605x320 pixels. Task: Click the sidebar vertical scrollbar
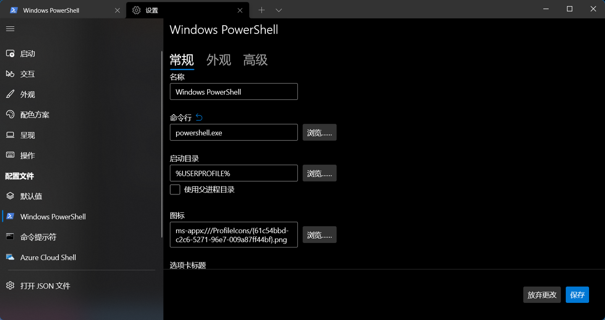click(x=162, y=145)
